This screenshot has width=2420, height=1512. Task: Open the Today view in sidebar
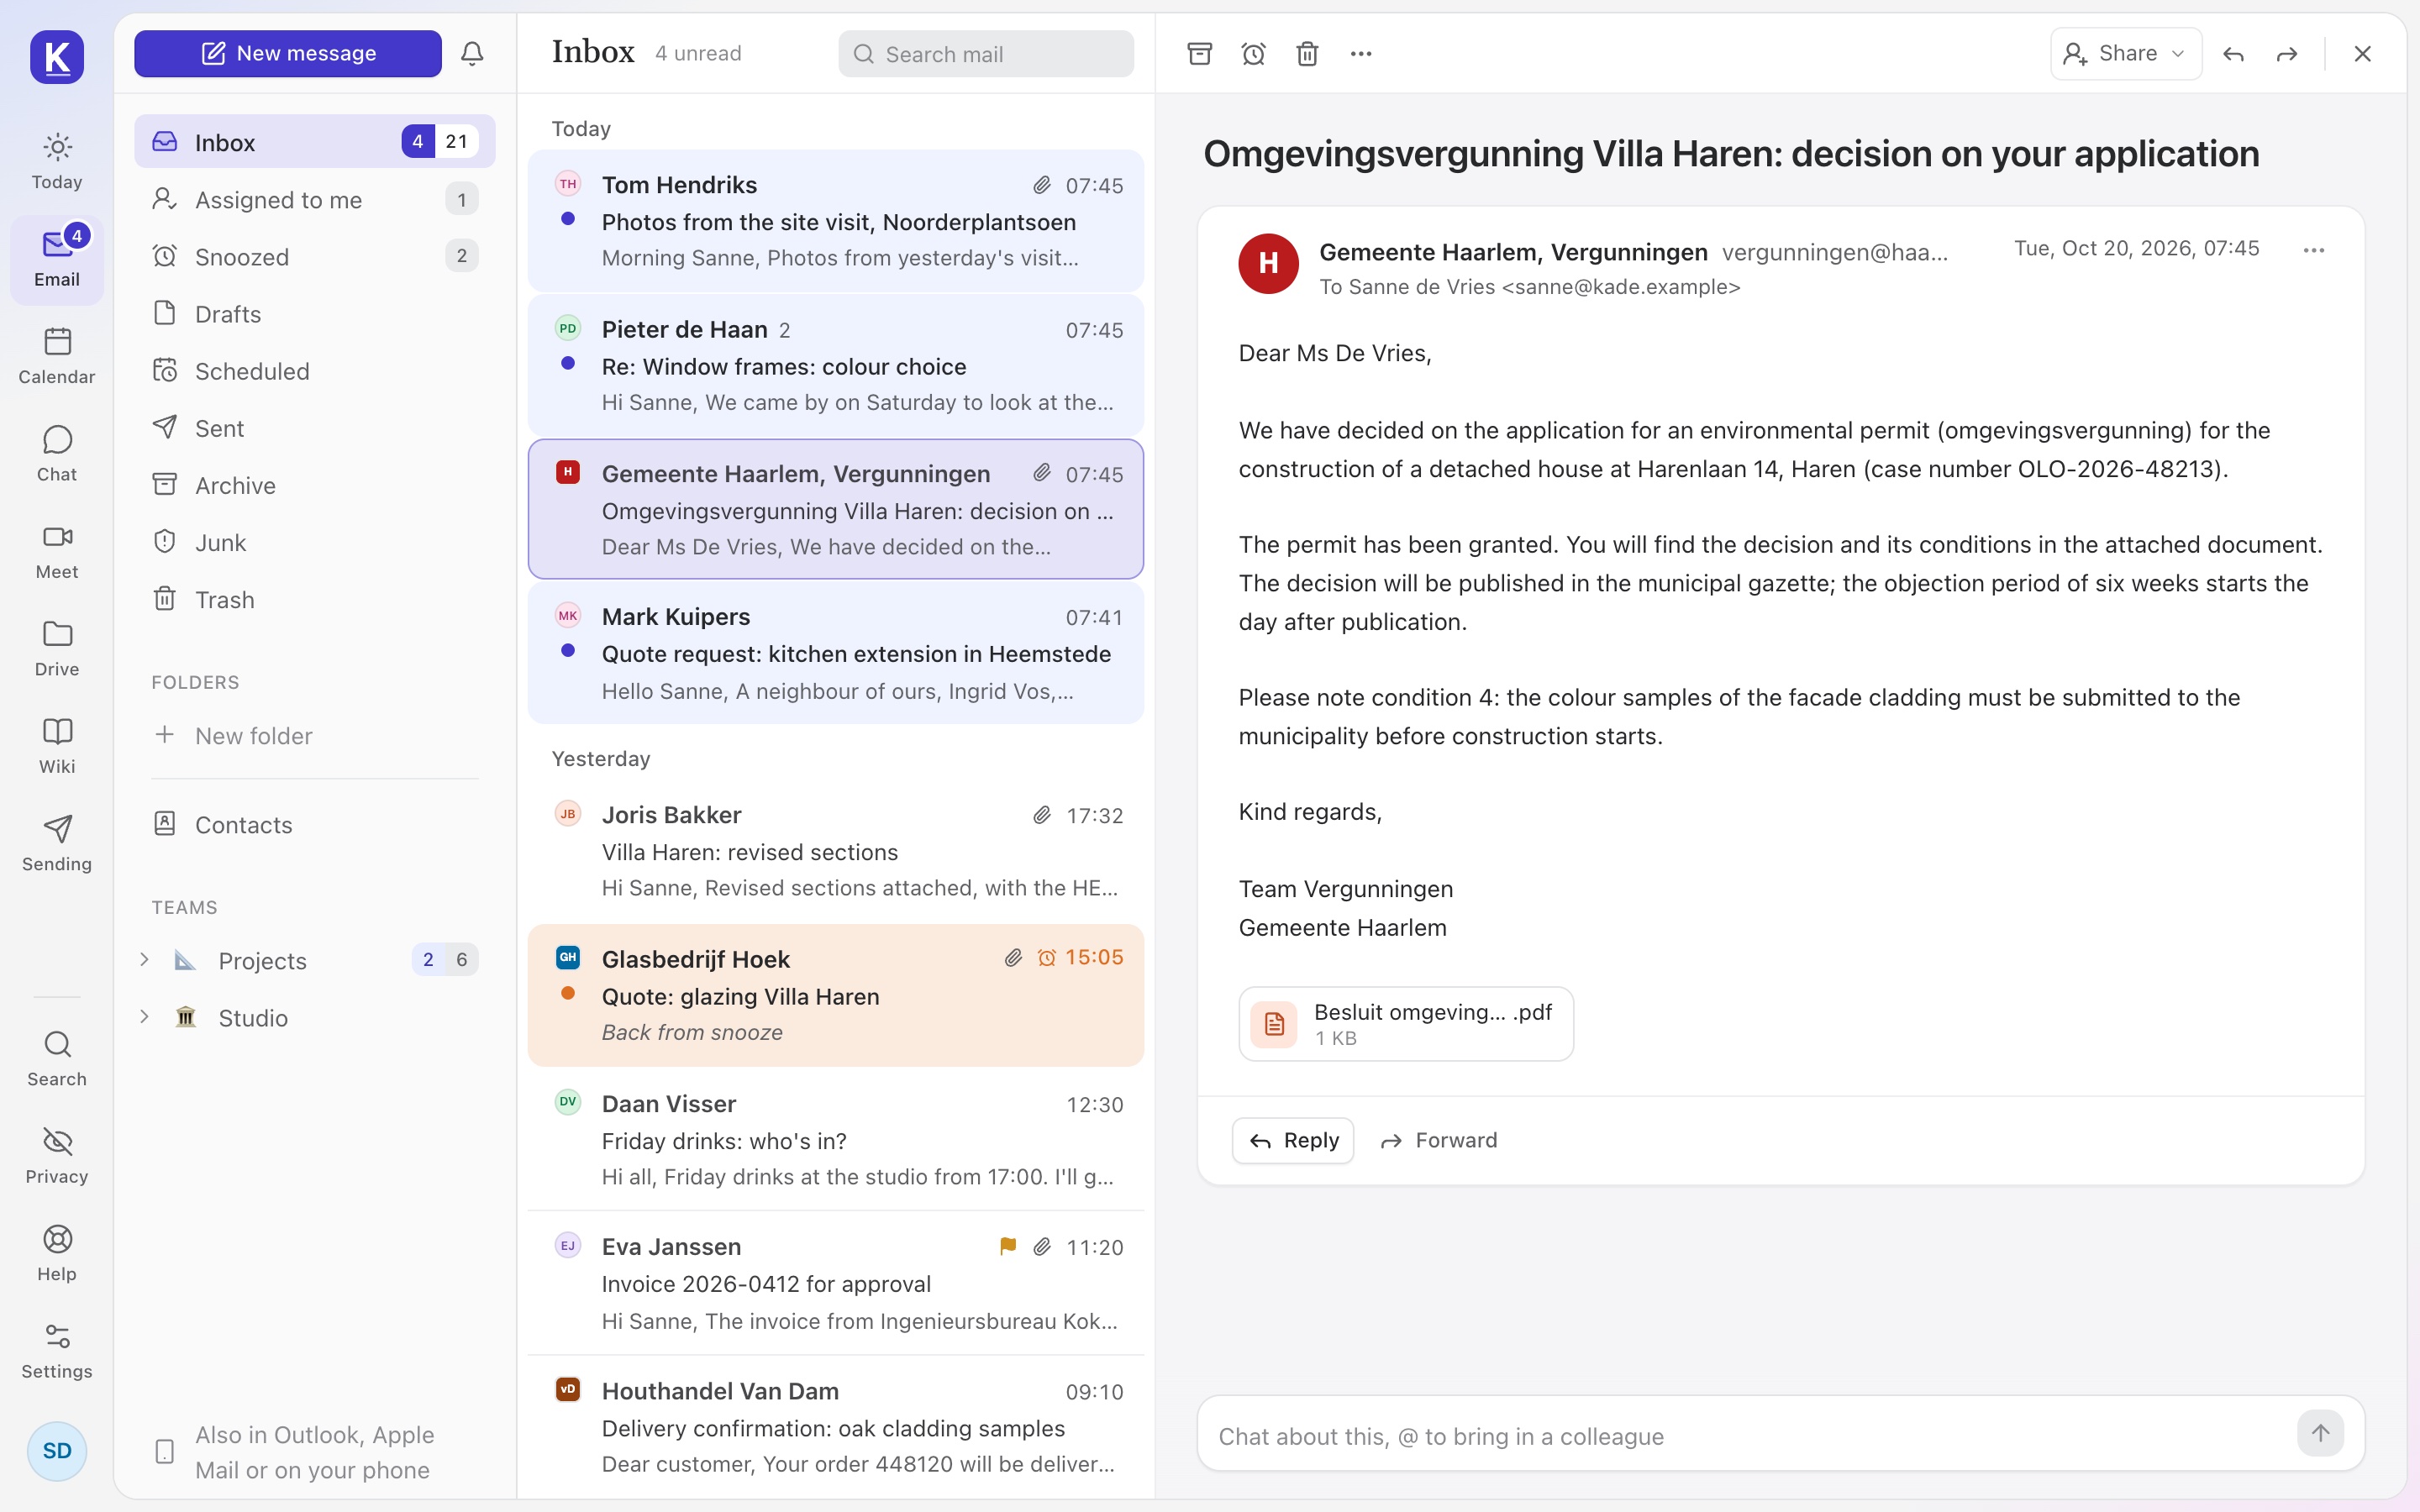coord(57,161)
